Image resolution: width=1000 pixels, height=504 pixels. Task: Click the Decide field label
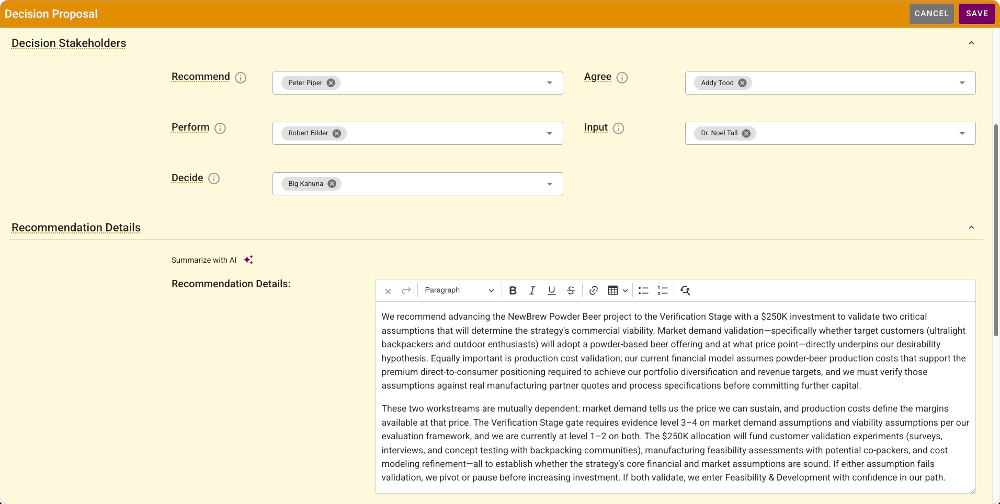tap(187, 178)
